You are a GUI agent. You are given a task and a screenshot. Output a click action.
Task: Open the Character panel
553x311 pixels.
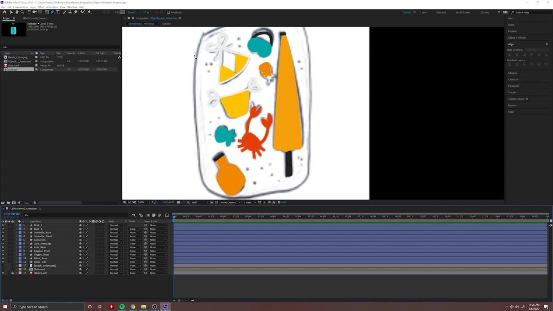[x=513, y=79]
